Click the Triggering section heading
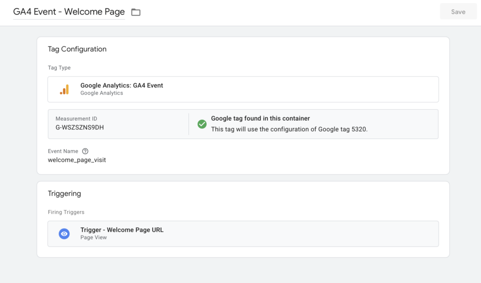 pyautogui.click(x=64, y=193)
